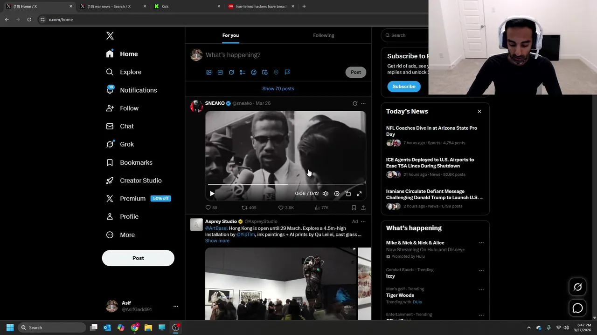Mute the video volume icon
The width and height of the screenshot is (597, 335).
pyautogui.click(x=326, y=194)
